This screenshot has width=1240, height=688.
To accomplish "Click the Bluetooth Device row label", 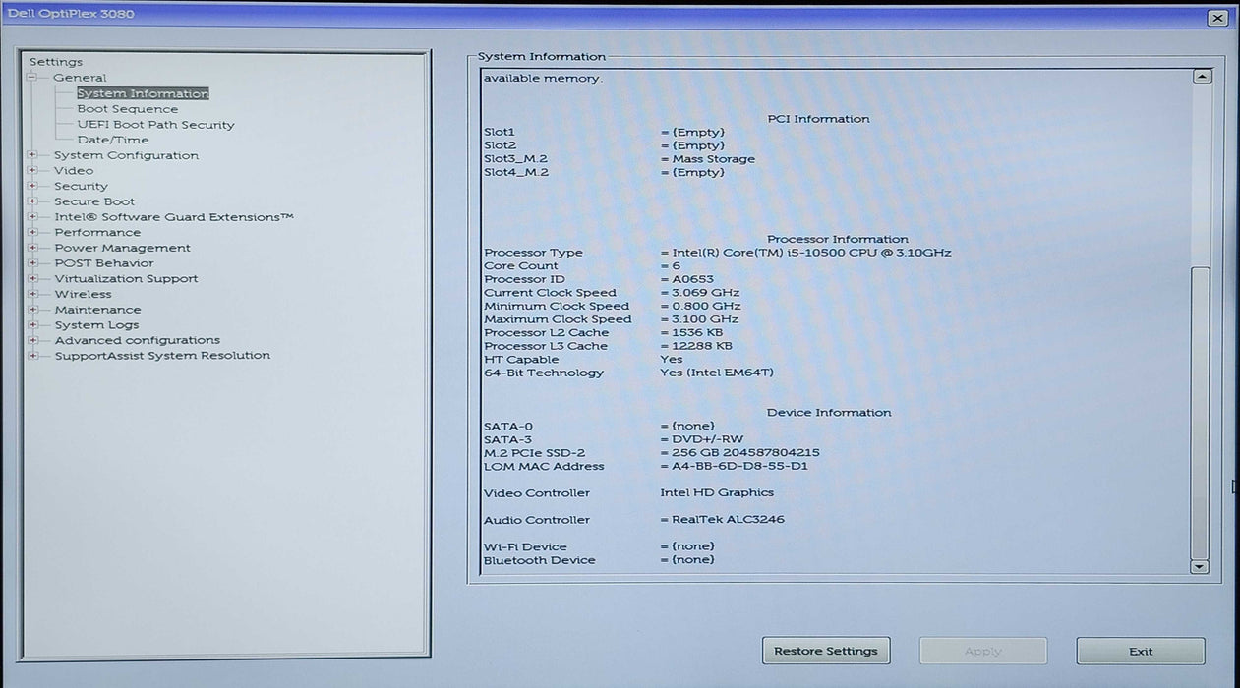I will coord(539,560).
